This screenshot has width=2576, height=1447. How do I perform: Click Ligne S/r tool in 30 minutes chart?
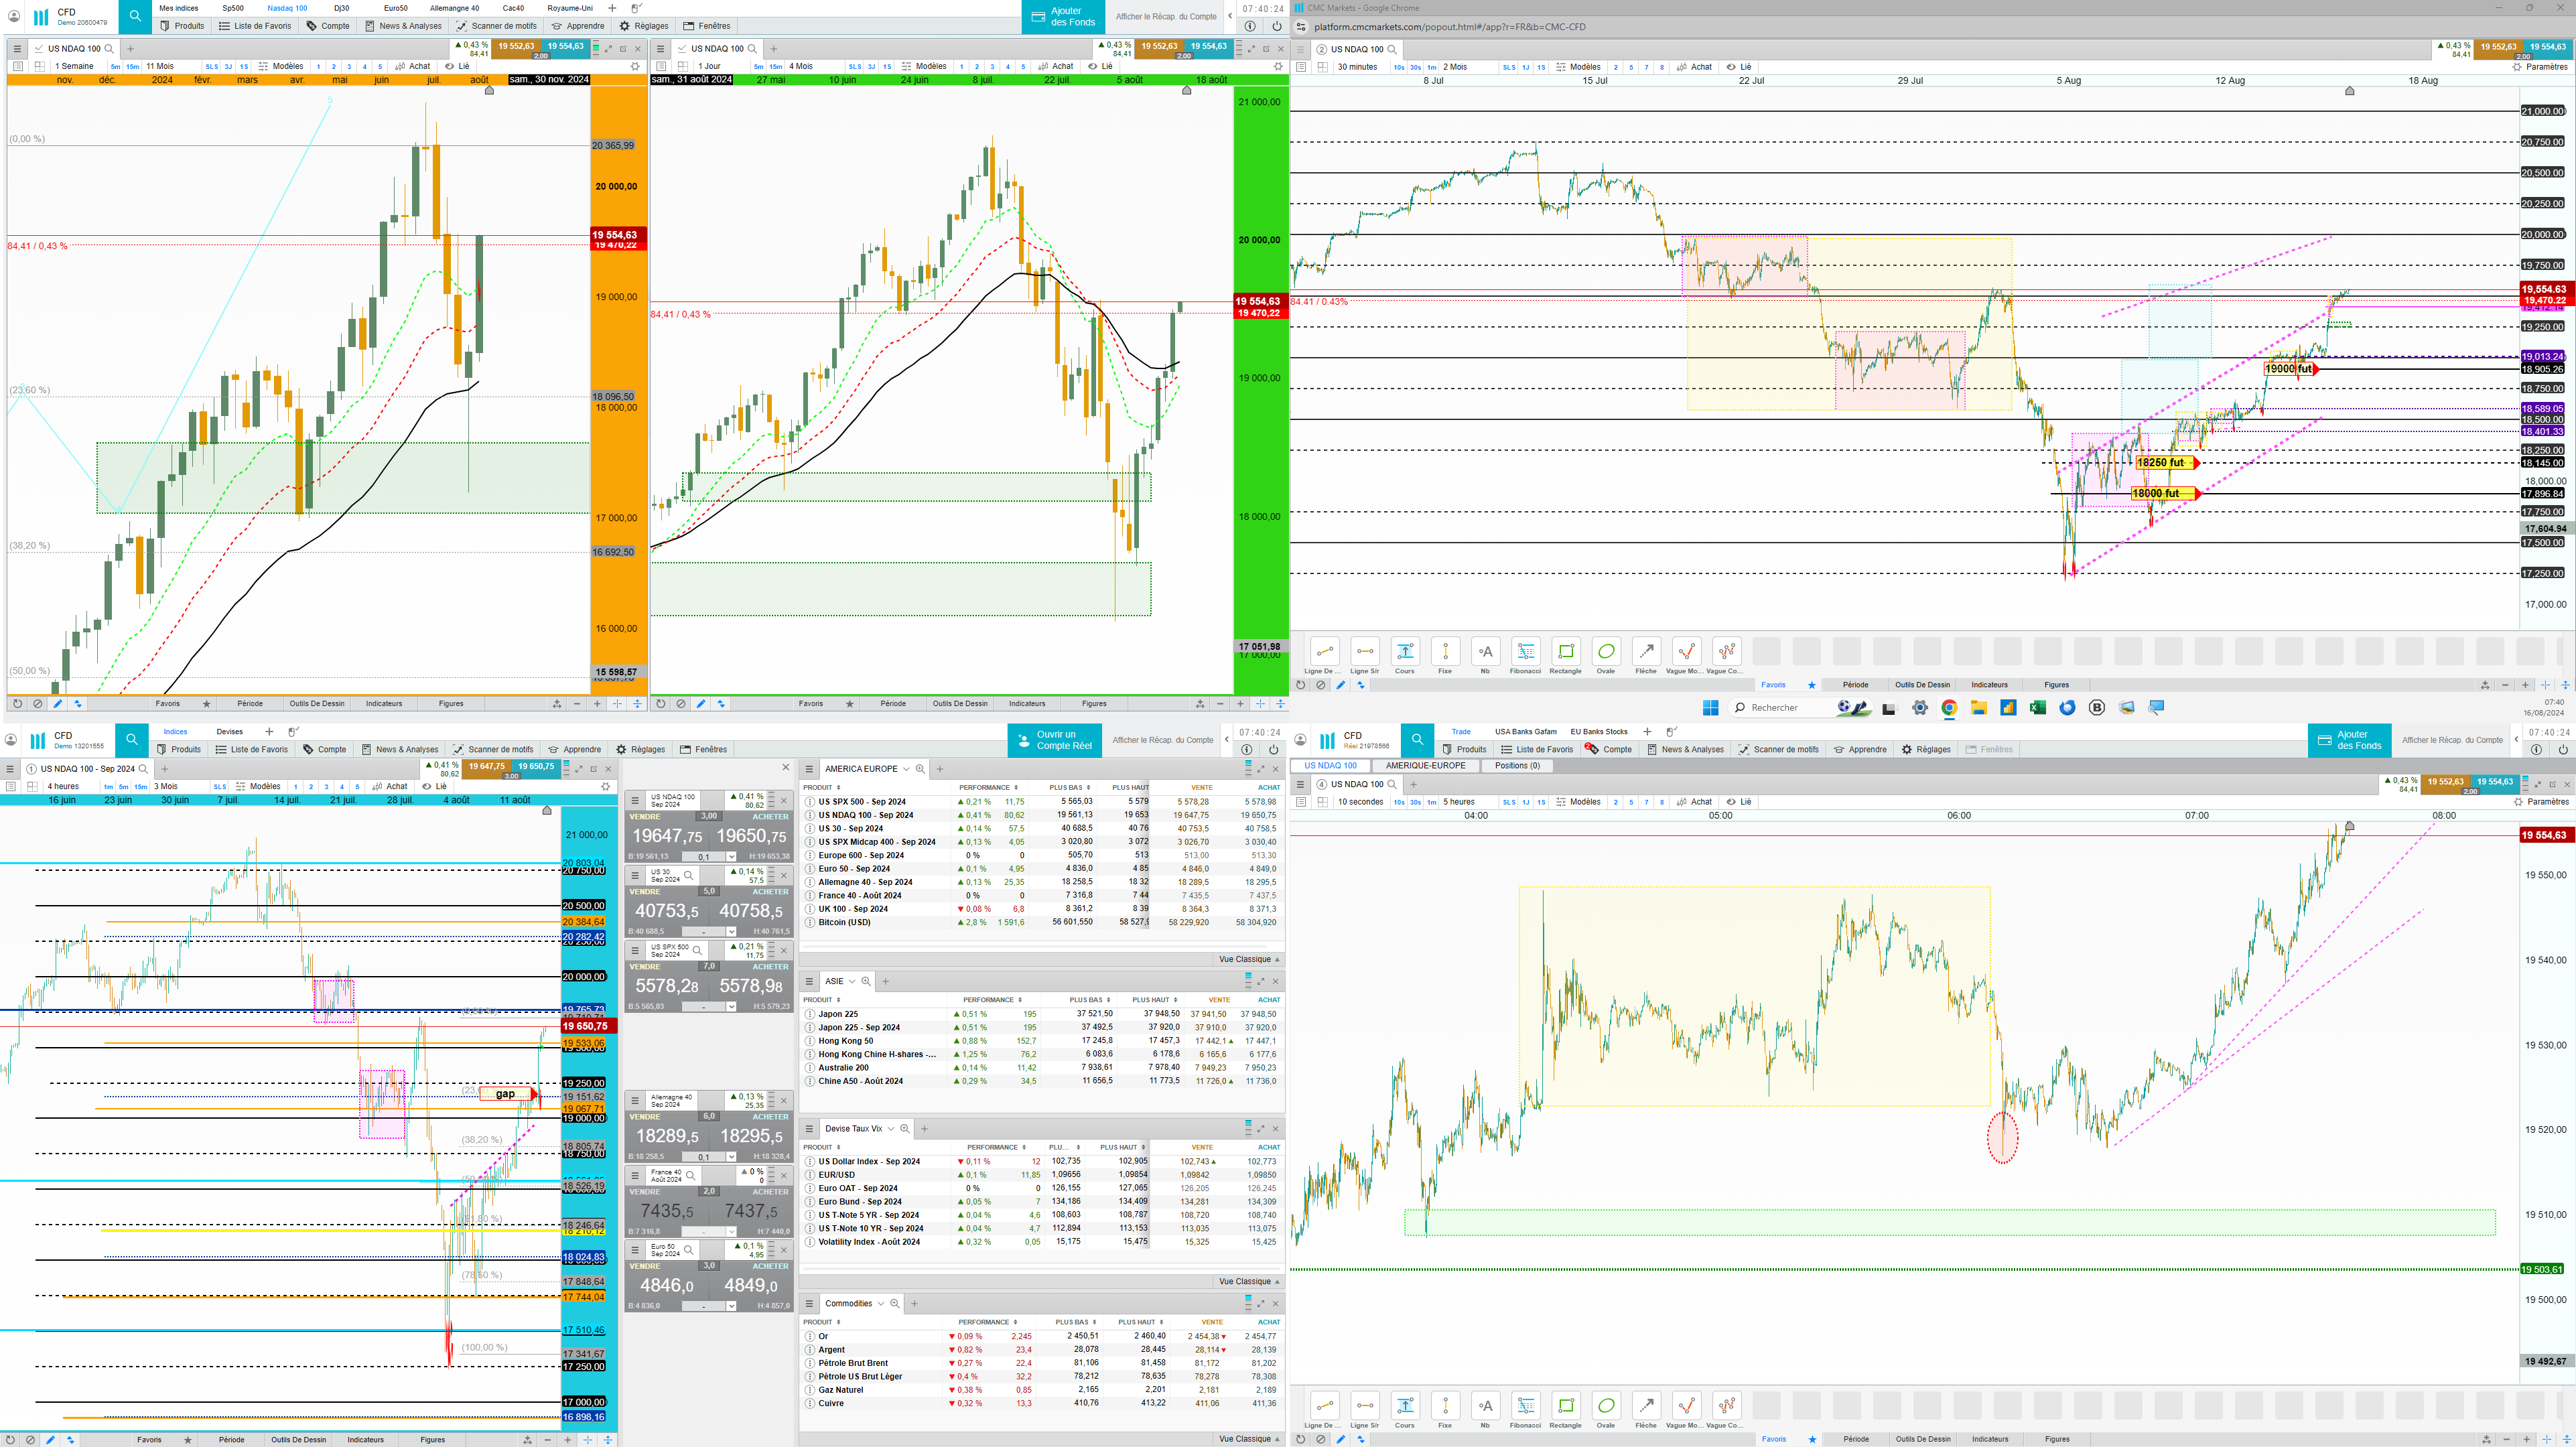tap(1365, 653)
